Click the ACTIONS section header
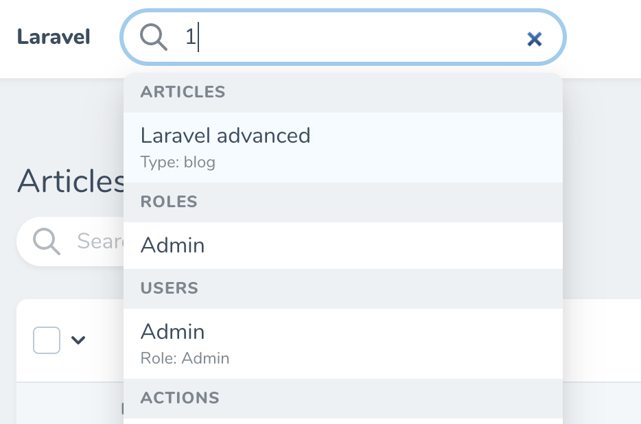The width and height of the screenshot is (641, 424). 180,398
